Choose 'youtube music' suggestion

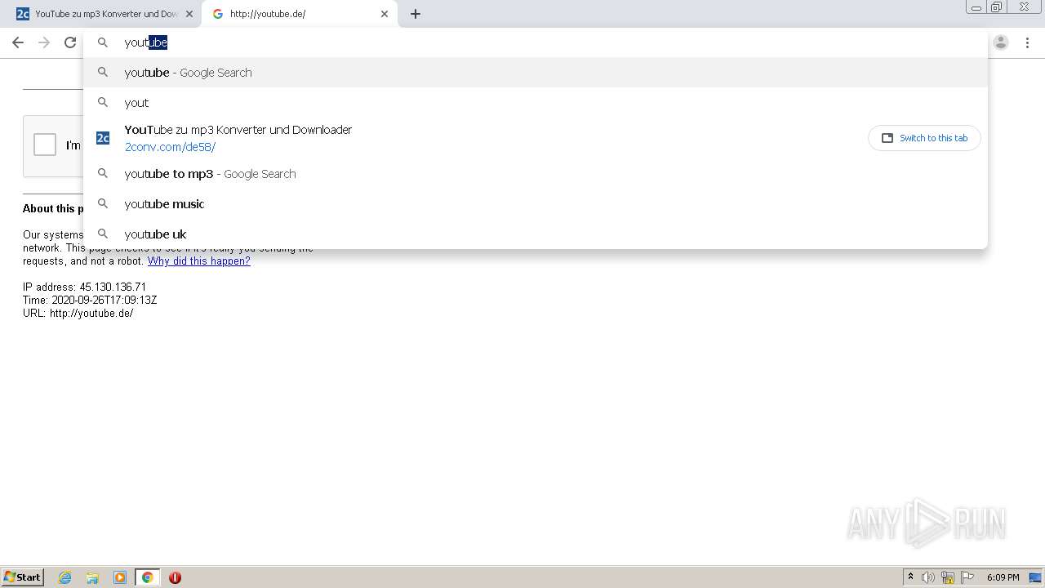click(535, 204)
